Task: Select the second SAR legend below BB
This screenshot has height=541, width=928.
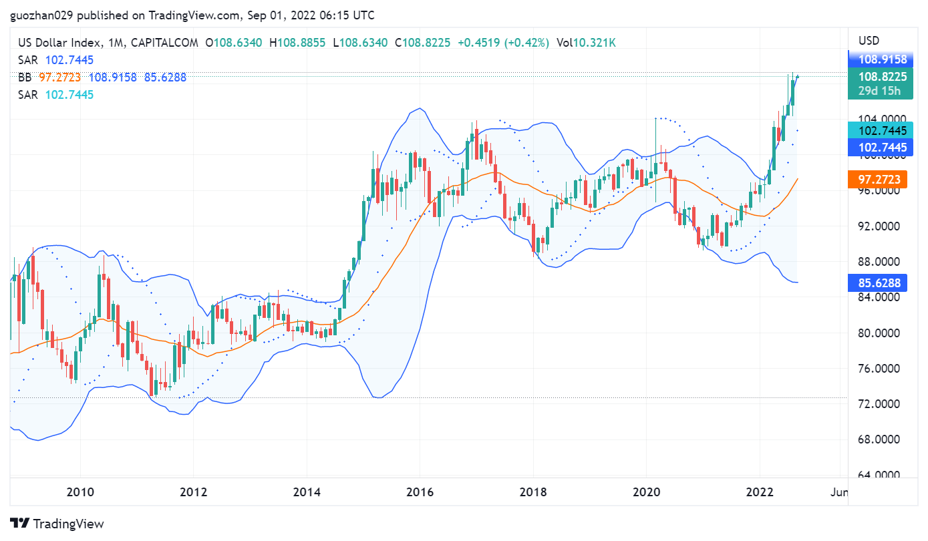Action: point(27,95)
